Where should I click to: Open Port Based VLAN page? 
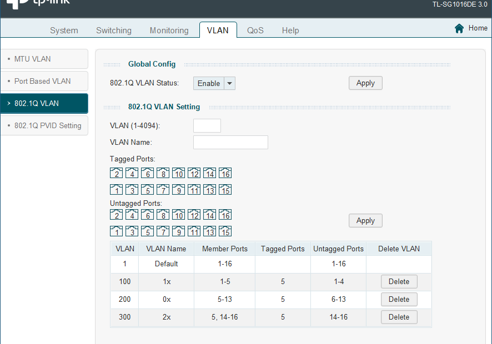[44, 81]
